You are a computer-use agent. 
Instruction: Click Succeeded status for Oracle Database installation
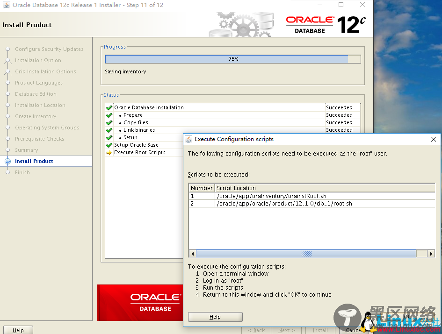339,107
